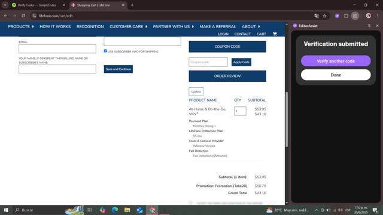Open At-Home & On-the-Go VIPx product link
Viewport: 383px width, 215px height.
pos(208,112)
